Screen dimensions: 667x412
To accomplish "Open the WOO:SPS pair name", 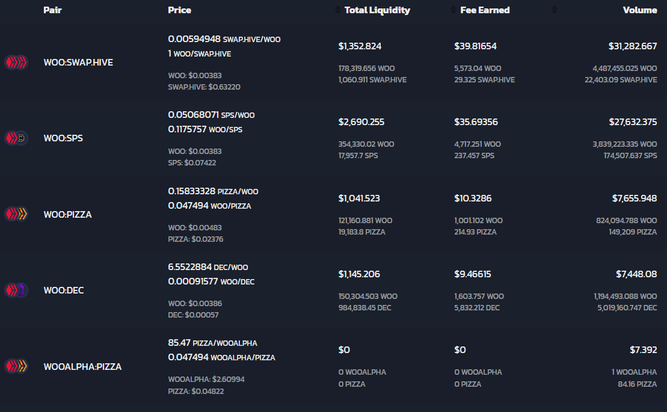I will click(x=63, y=138).
